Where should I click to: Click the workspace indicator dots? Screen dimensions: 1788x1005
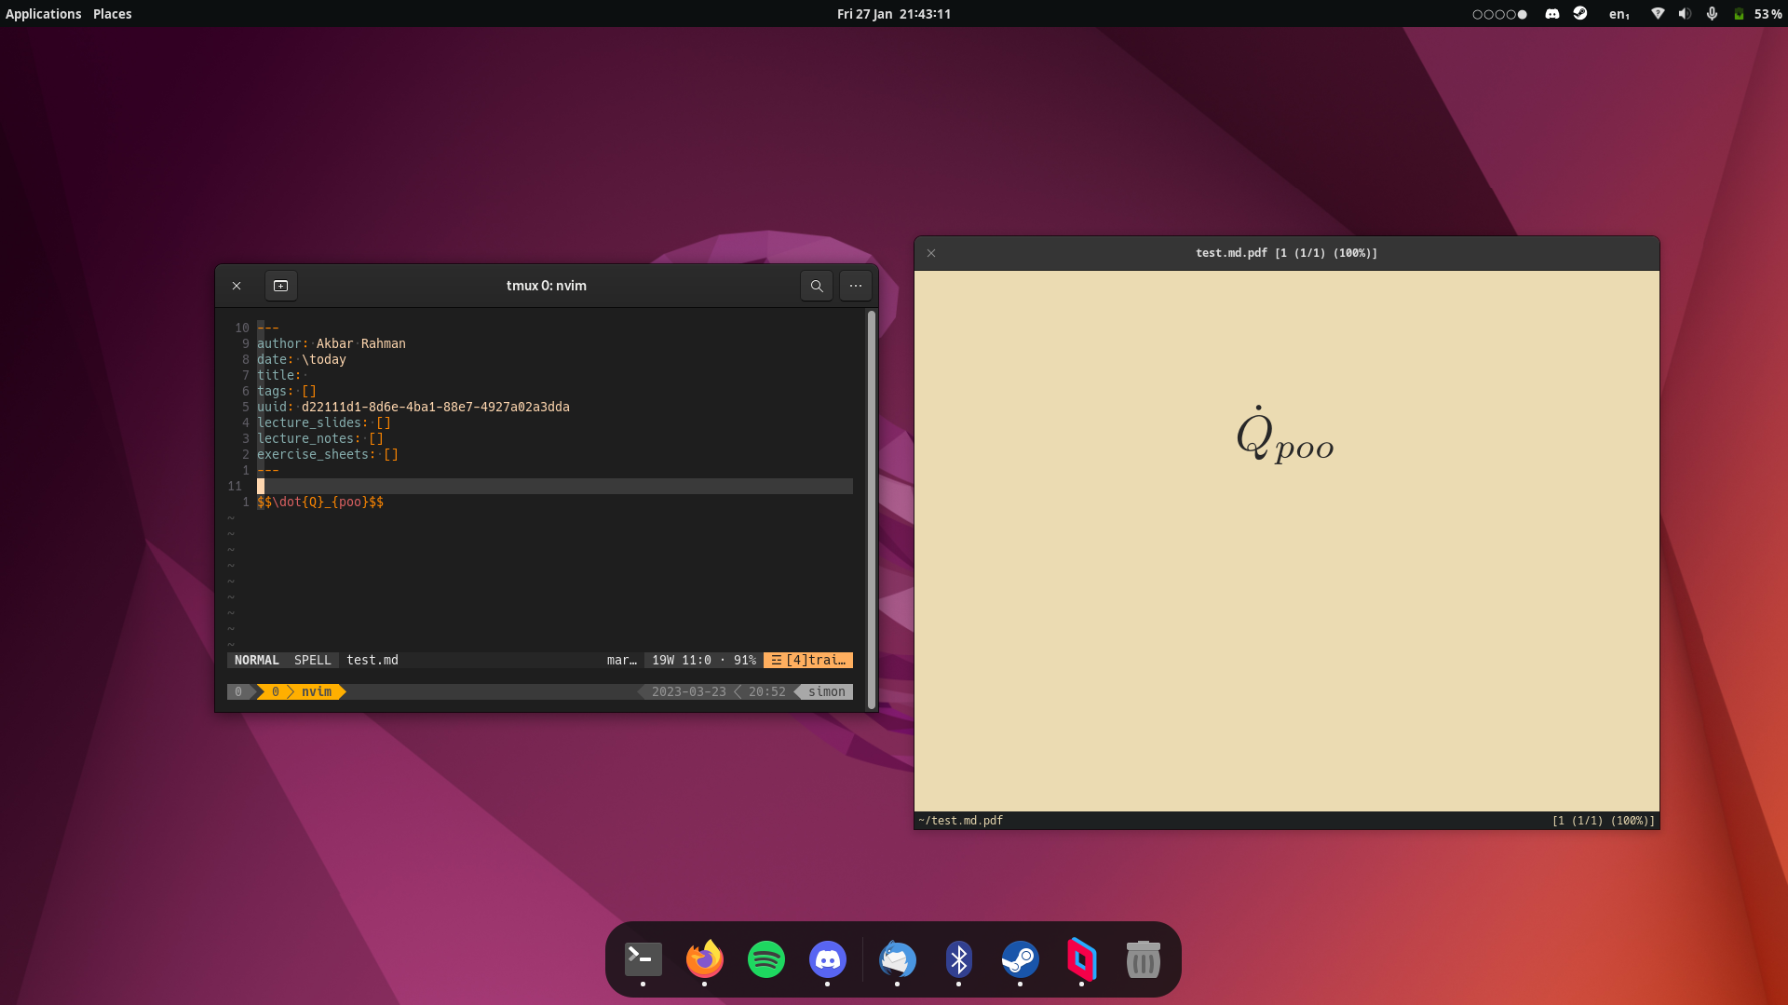[x=1499, y=14]
